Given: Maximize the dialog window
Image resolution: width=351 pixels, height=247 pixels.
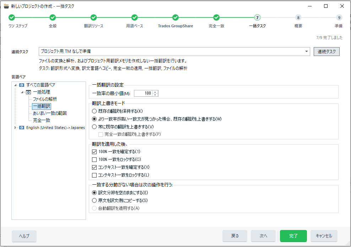Looking at the screenshot, I should (326, 6).
